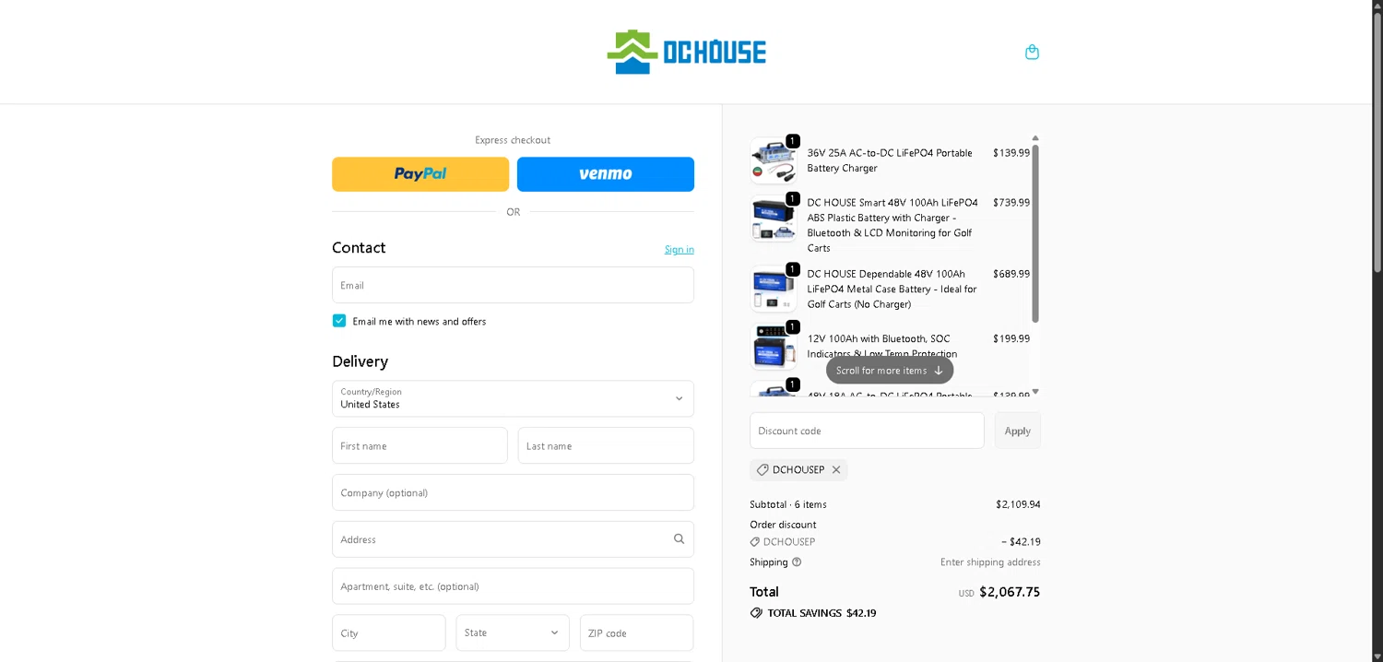1383x662 pixels.
Task: Focus the Email input field
Action: pos(513,285)
